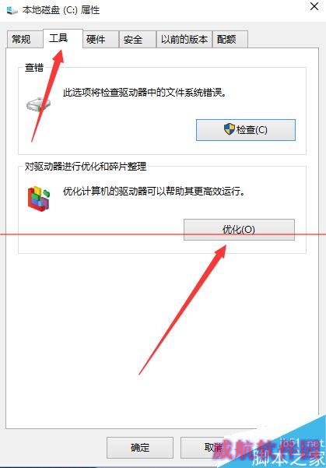This screenshot has width=326, height=468.
Task: Click the hard drive icon under 查错
Action: [x=38, y=104]
